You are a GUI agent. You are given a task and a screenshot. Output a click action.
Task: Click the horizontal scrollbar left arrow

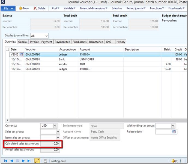8,120
